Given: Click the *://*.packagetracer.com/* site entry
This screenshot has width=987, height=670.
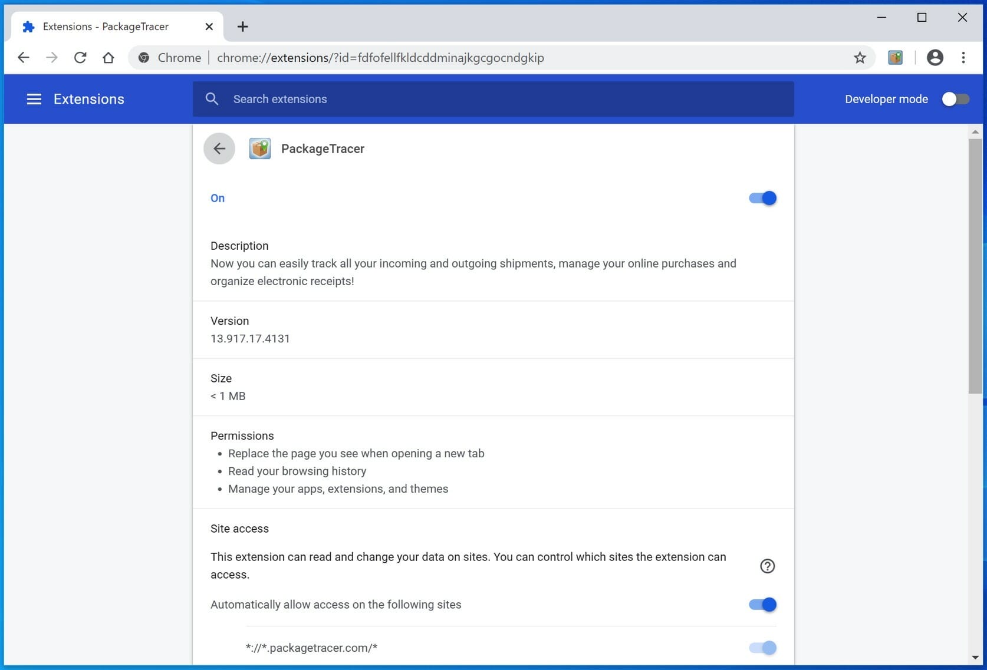Looking at the screenshot, I should (311, 648).
